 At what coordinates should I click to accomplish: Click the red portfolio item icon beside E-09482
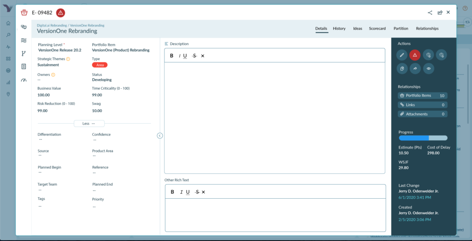coord(24,12)
